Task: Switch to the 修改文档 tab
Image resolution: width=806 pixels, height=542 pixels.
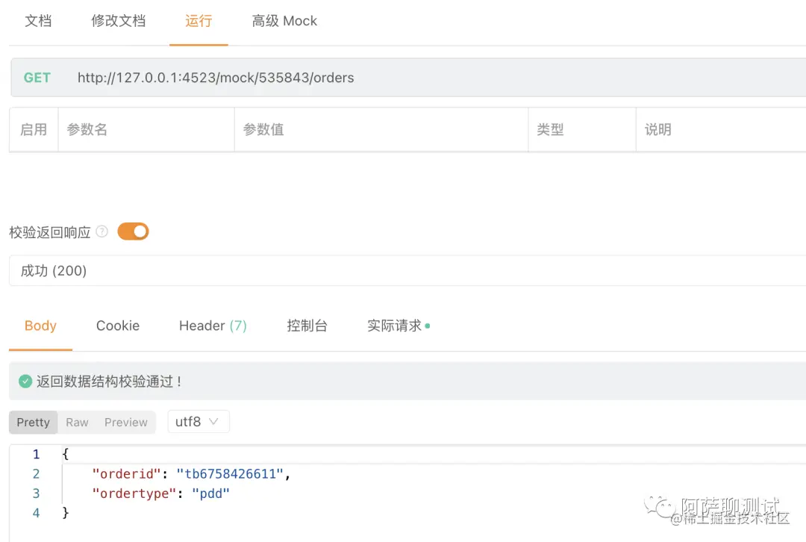Action: [118, 21]
